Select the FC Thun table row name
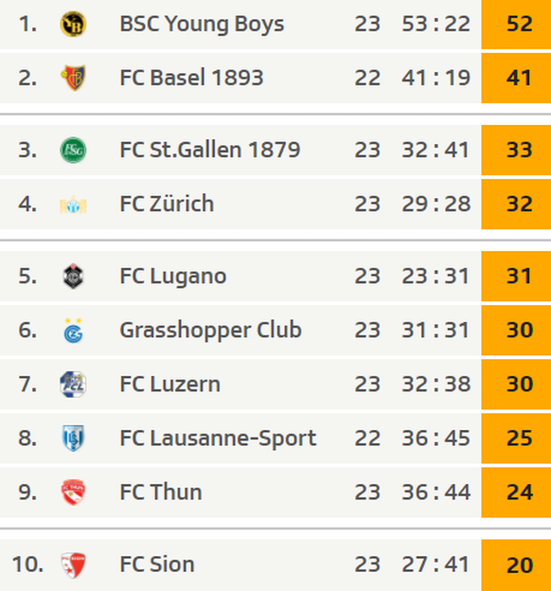This screenshot has height=591, width=551. click(161, 492)
